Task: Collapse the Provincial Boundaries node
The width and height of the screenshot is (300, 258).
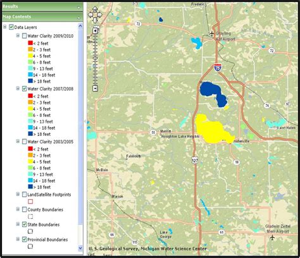Action: pos(18,239)
